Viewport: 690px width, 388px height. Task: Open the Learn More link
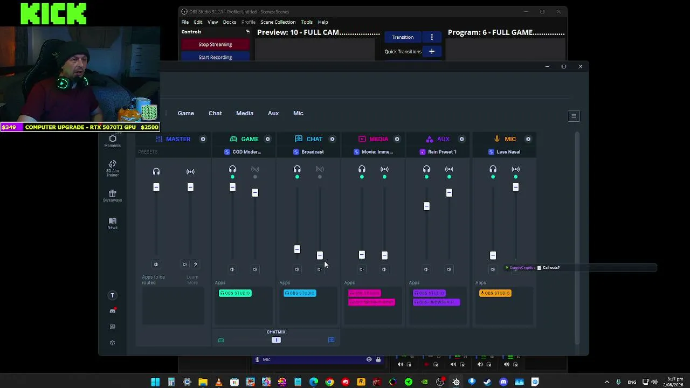click(x=192, y=280)
